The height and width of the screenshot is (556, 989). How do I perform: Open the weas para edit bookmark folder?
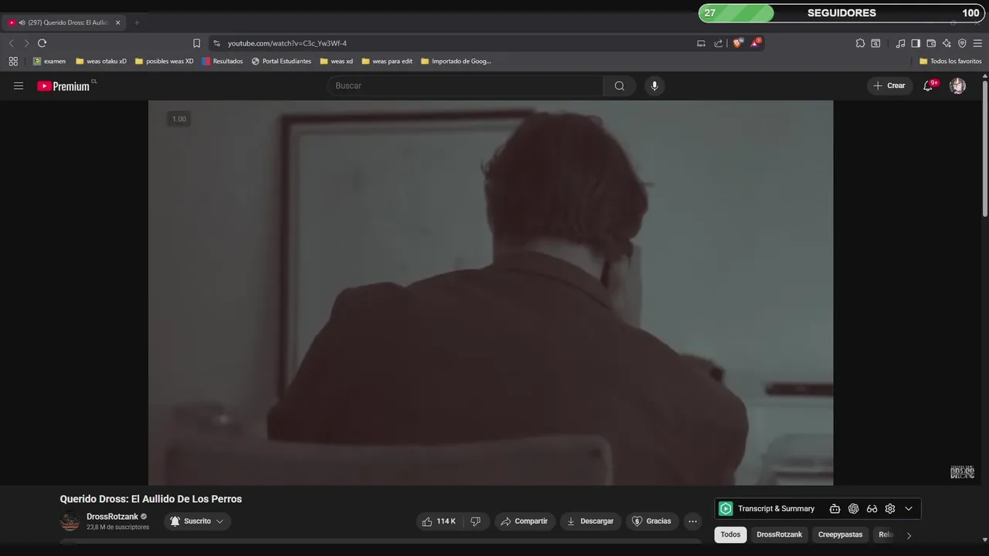click(387, 61)
